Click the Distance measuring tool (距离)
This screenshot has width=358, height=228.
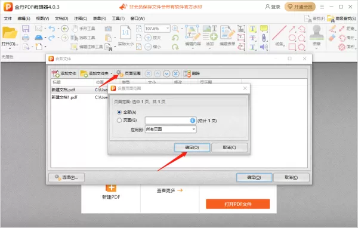[347, 29]
